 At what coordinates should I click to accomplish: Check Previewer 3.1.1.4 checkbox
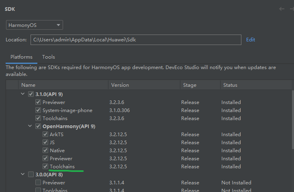click(38, 182)
